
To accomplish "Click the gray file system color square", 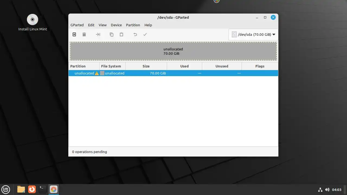I will (102, 73).
